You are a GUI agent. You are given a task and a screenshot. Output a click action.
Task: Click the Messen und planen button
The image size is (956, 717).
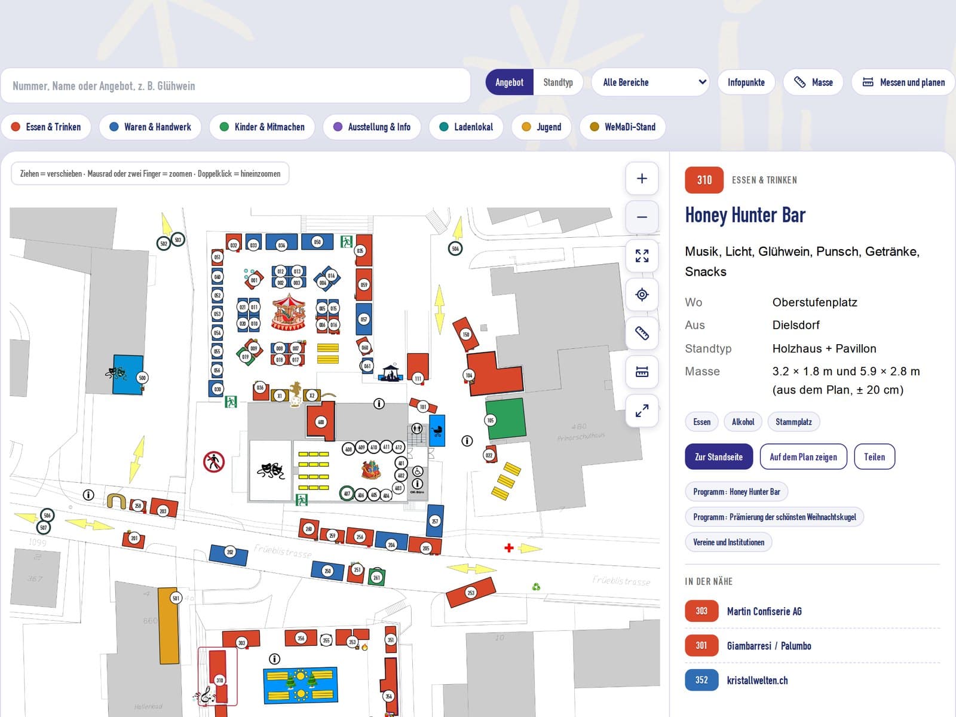903,82
